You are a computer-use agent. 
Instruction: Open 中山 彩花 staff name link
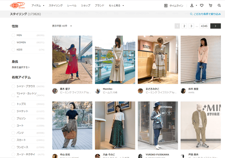65,154
